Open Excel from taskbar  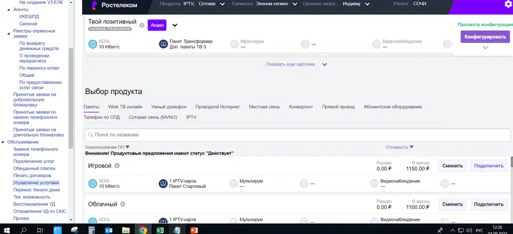(x=160, y=230)
